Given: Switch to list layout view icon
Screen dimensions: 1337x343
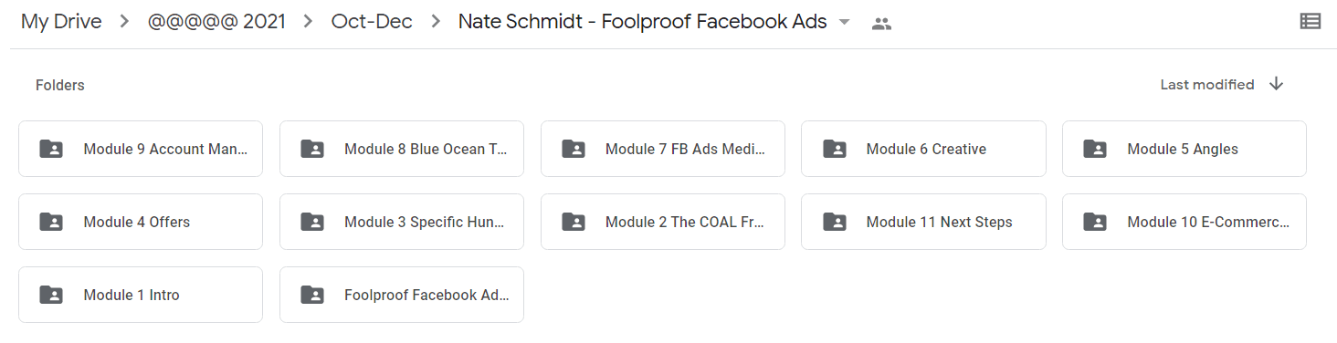Looking at the screenshot, I should point(1310,22).
